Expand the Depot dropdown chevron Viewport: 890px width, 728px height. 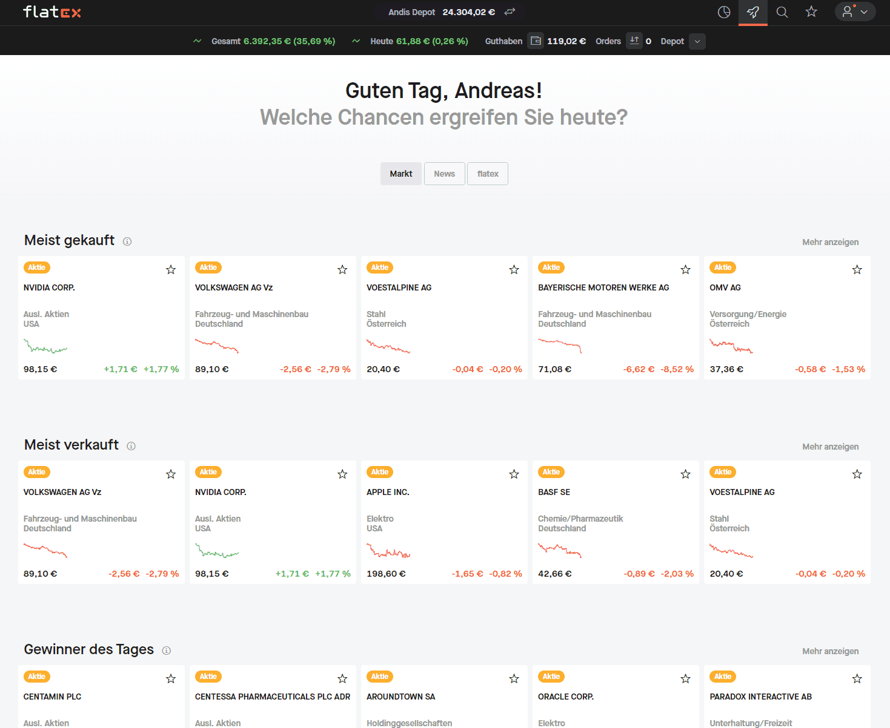697,42
